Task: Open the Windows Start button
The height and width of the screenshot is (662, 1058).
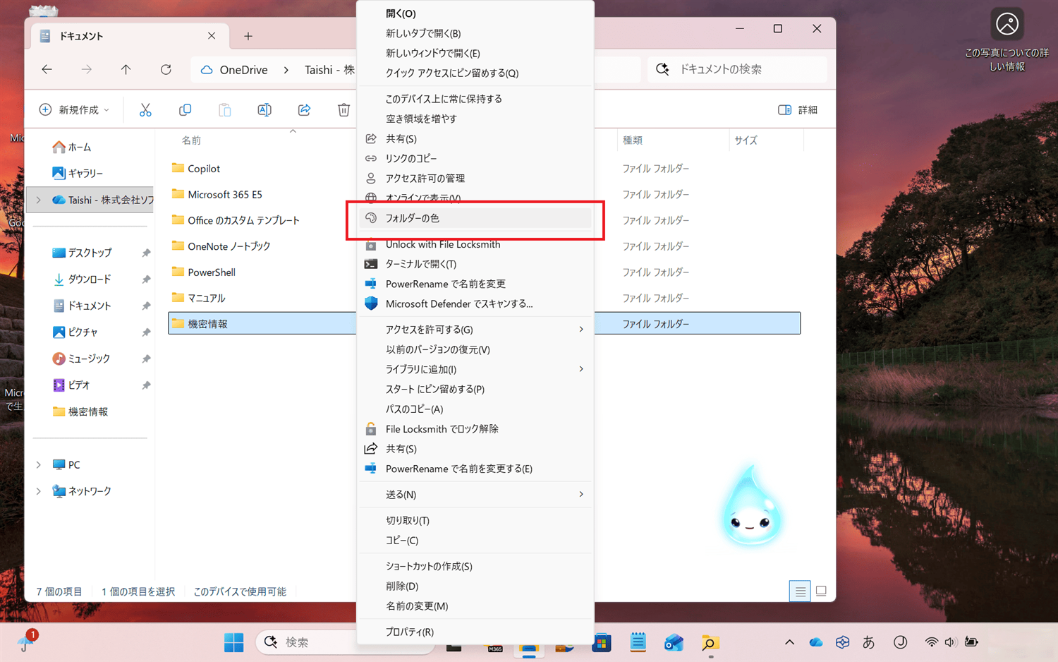Action: pos(233,642)
